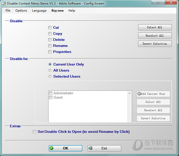
Task: Click the Exit button
Action: [104, 148]
